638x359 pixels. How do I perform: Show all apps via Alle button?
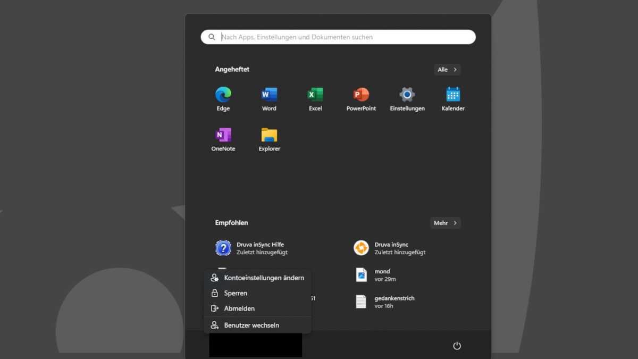[x=447, y=70]
